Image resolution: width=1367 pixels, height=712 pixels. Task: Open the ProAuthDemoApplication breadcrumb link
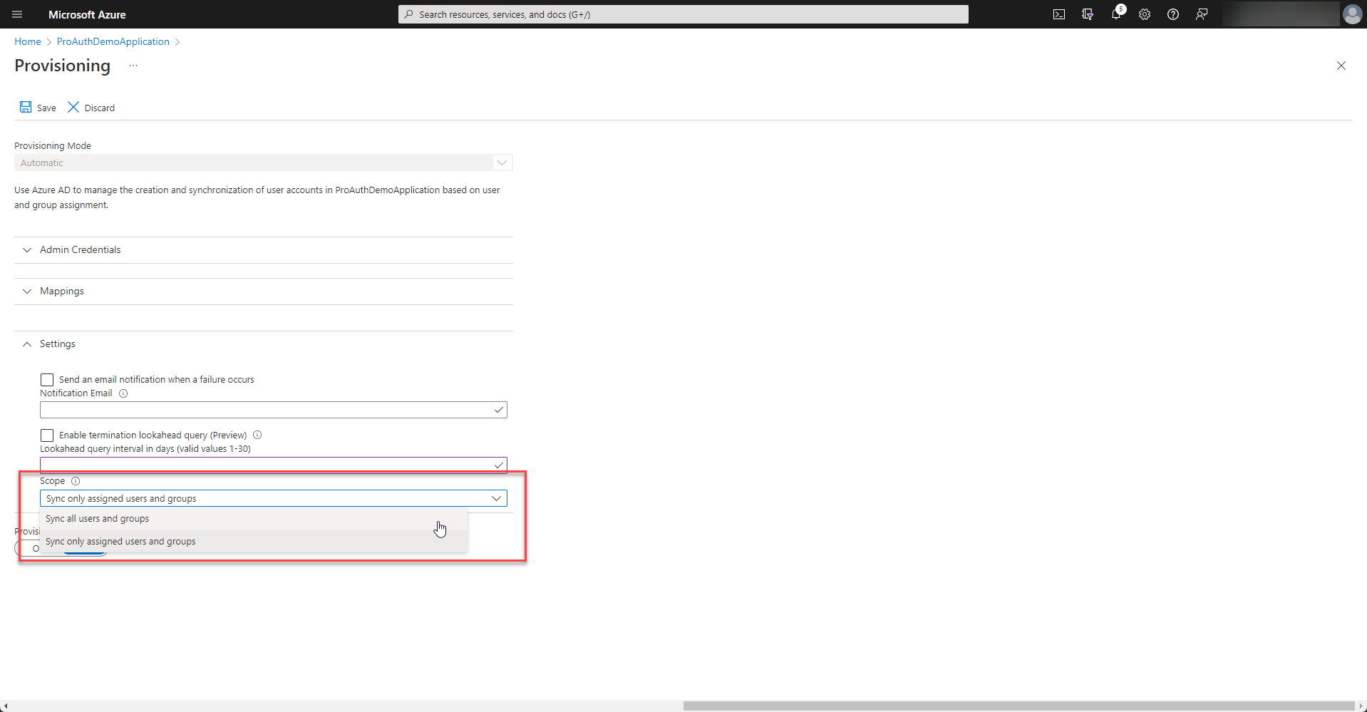point(112,41)
